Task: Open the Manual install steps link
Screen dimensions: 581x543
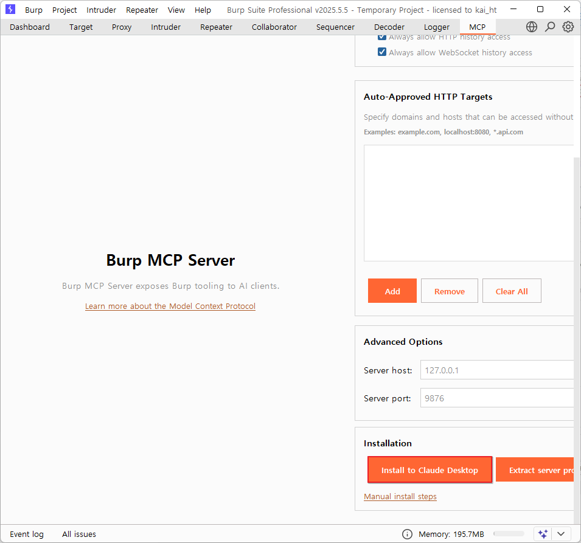Action: tap(400, 496)
